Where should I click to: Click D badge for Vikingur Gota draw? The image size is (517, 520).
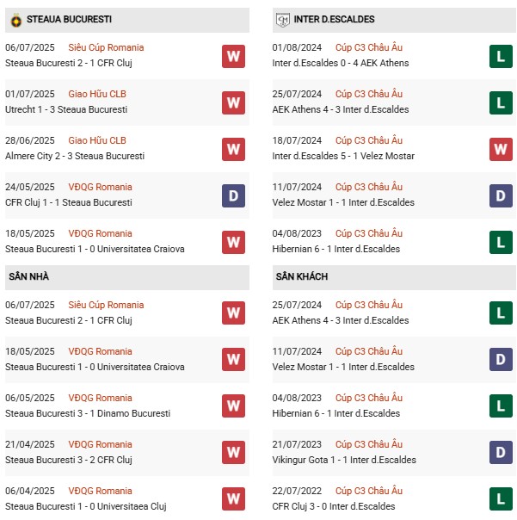pyautogui.click(x=501, y=453)
